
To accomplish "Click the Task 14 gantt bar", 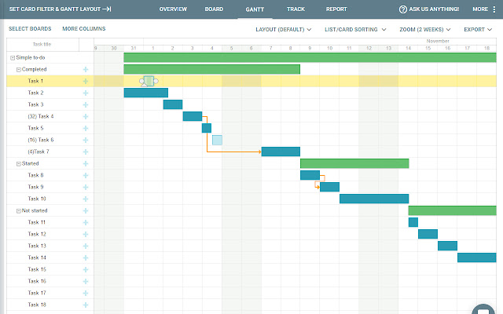I will [x=477, y=258].
